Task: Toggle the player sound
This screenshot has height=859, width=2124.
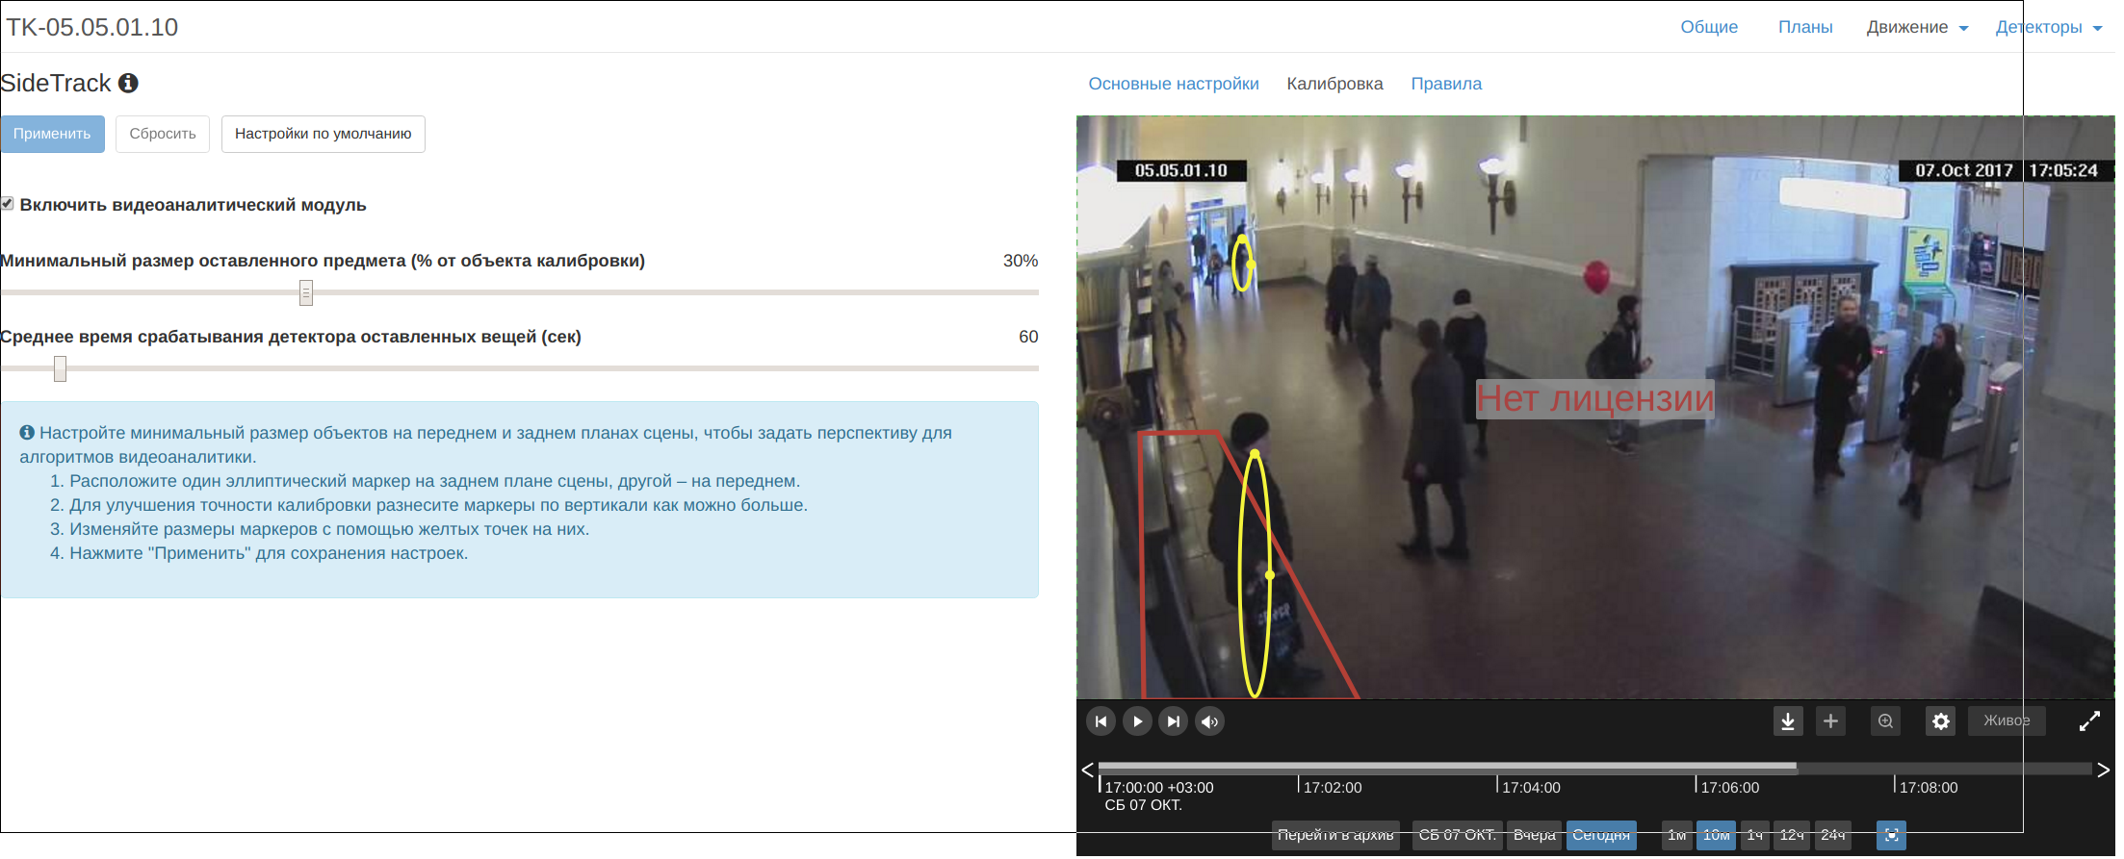Action: [x=1210, y=721]
